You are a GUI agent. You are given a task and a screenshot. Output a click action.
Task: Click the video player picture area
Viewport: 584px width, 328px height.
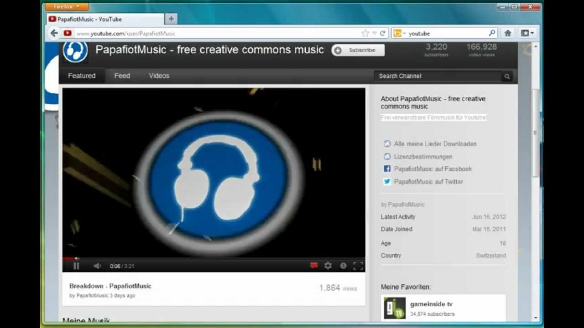click(214, 173)
